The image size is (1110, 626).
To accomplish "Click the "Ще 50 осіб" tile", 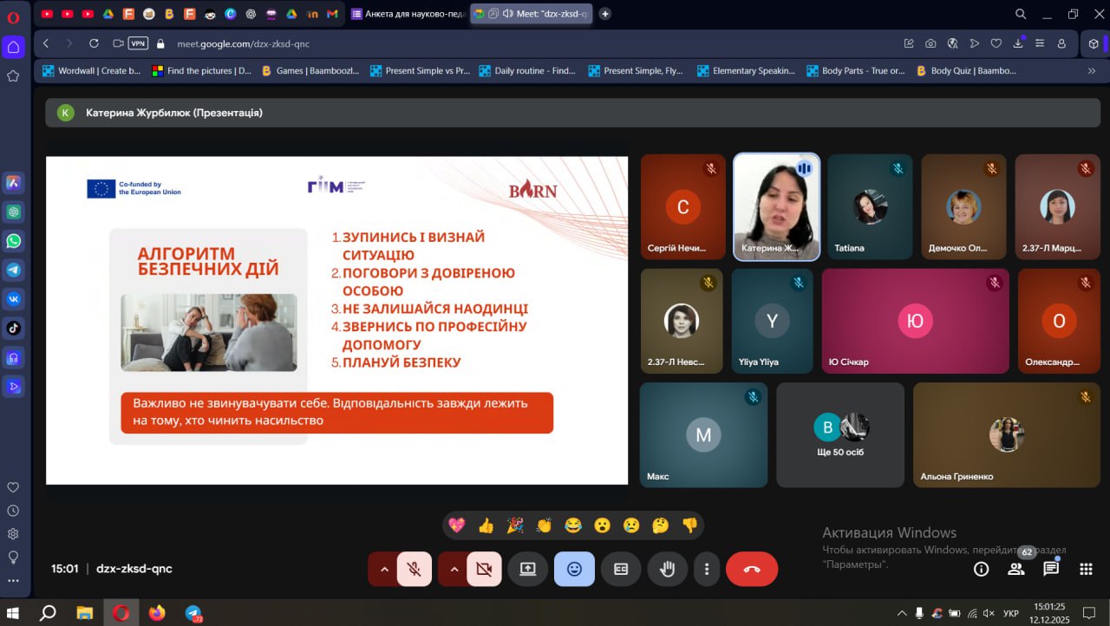I will coord(840,435).
